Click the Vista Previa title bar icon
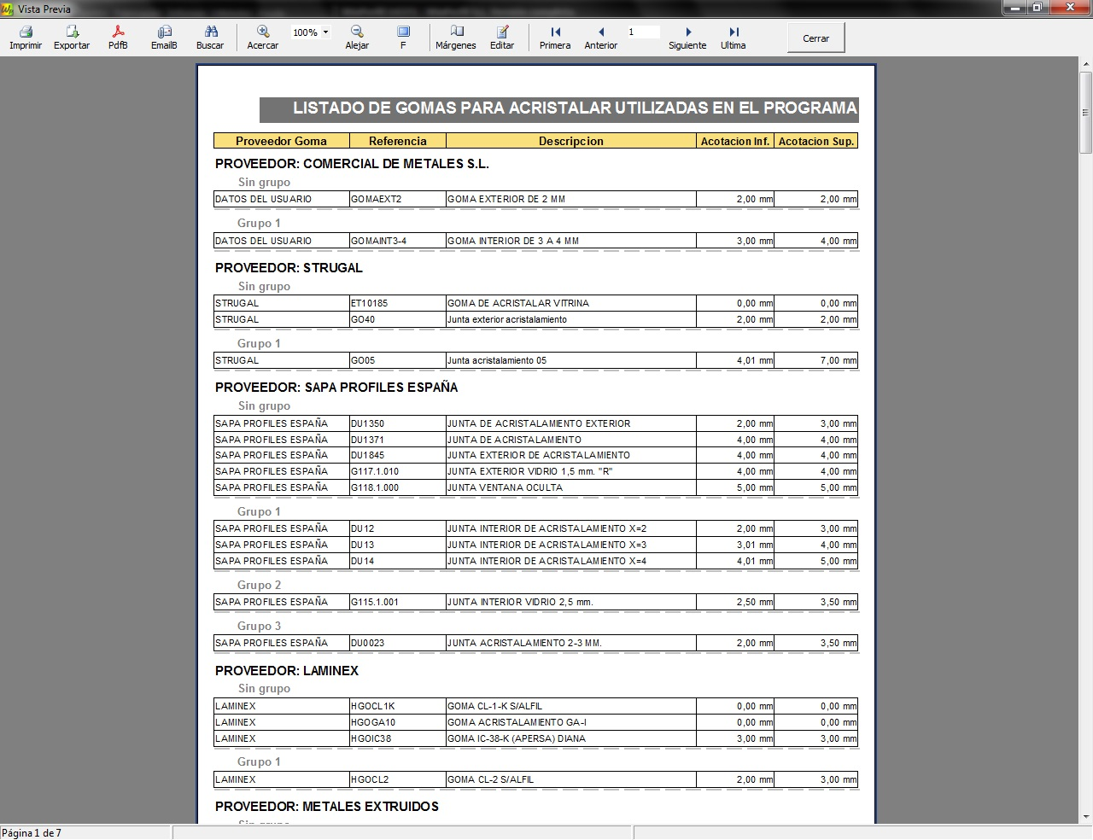 click(x=8, y=9)
